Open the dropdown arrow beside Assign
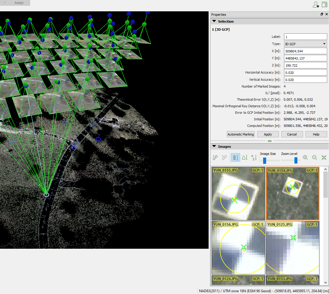 (x=5, y=3)
